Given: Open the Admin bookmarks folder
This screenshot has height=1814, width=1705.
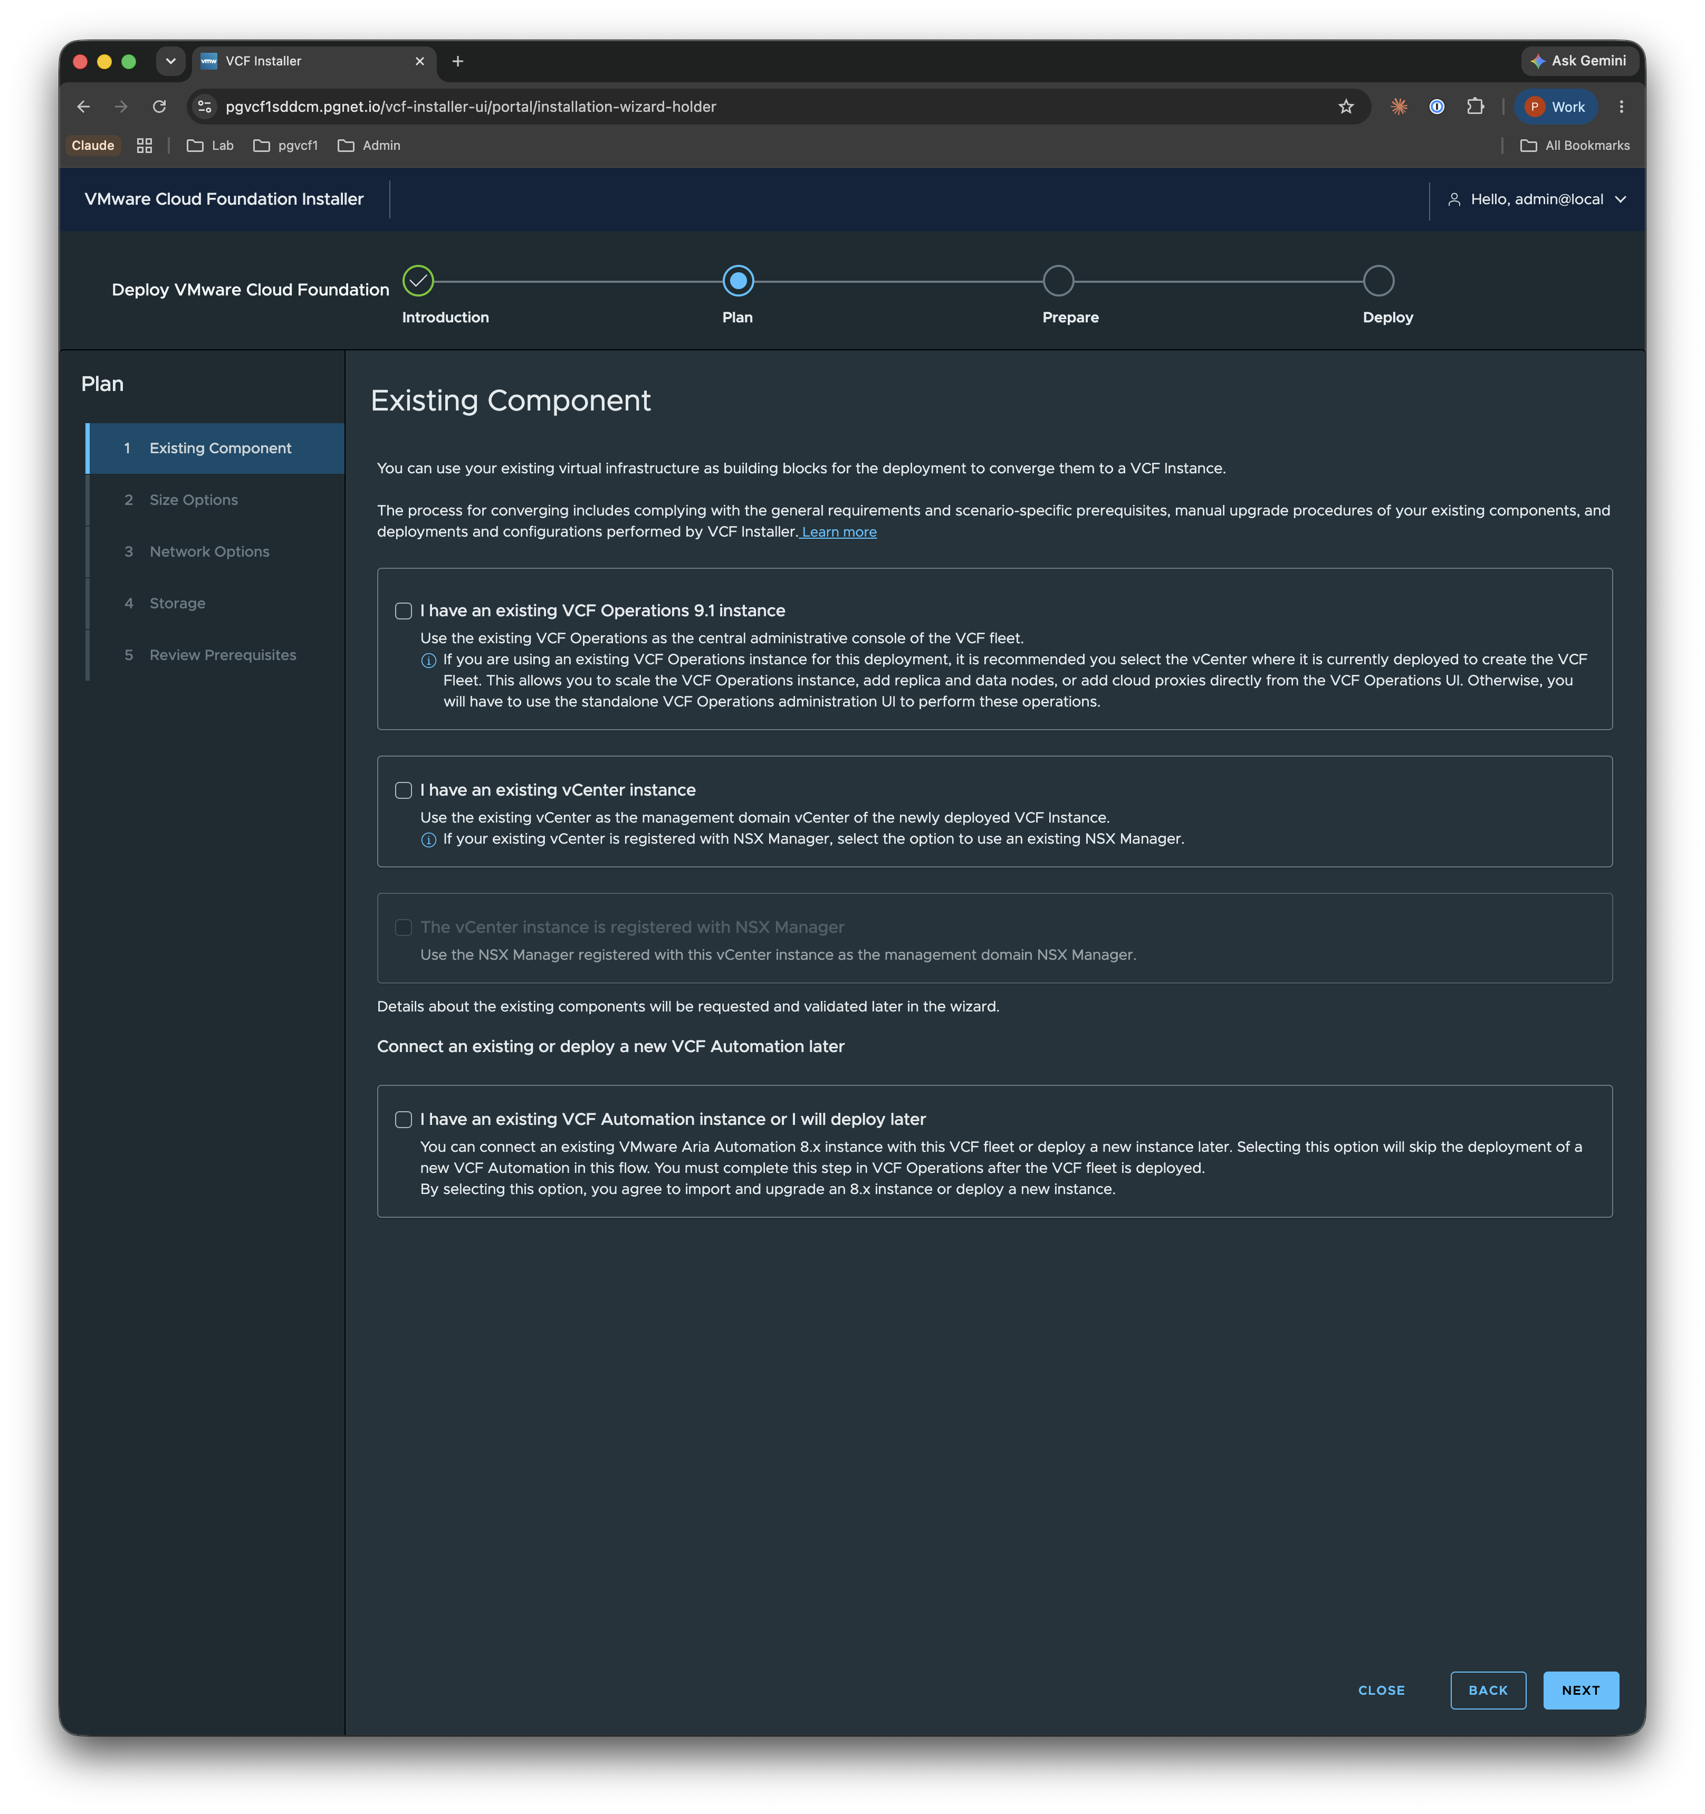Looking at the screenshot, I should coord(369,146).
